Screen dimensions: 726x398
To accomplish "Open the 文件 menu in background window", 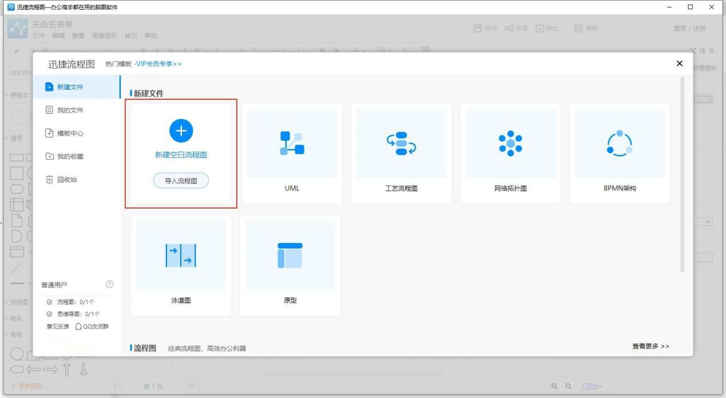I will 38,36.
